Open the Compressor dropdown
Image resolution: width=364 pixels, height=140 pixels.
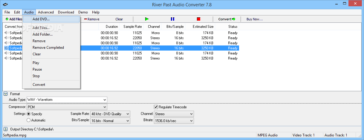105,107
